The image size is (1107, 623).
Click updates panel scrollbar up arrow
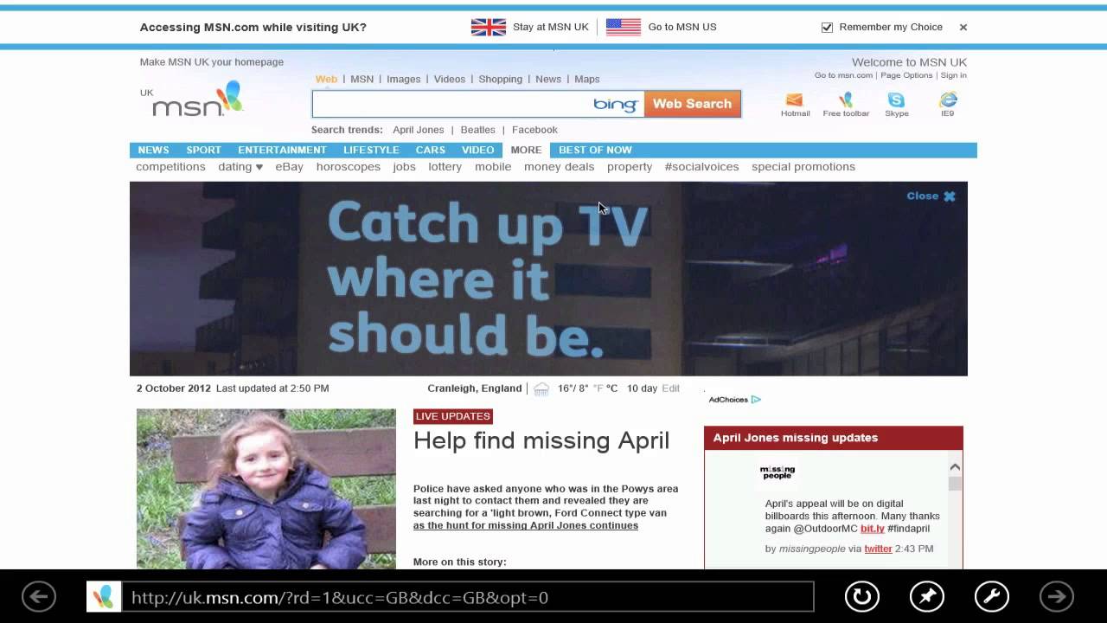click(x=955, y=467)
